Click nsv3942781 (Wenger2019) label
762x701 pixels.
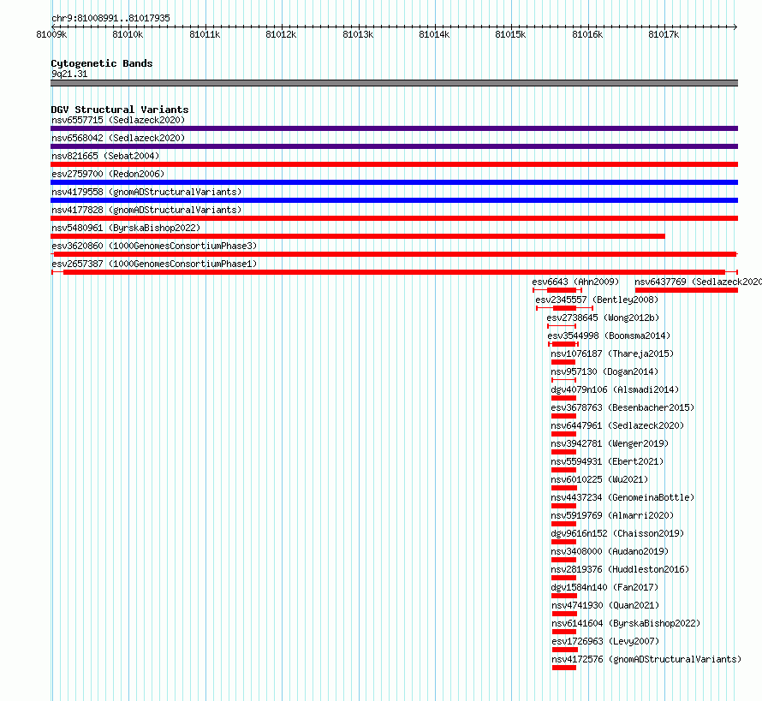tap(610, 443)
